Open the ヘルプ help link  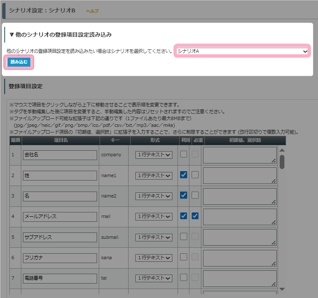tap(92, 11)
